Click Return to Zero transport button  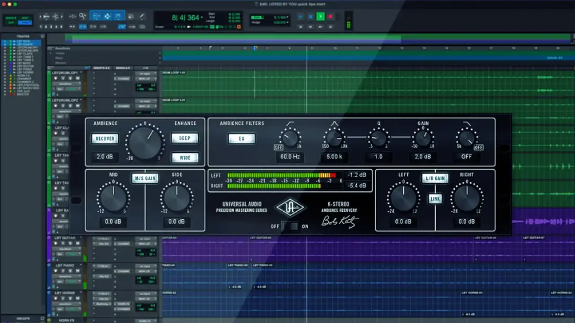tap(301, 27)
